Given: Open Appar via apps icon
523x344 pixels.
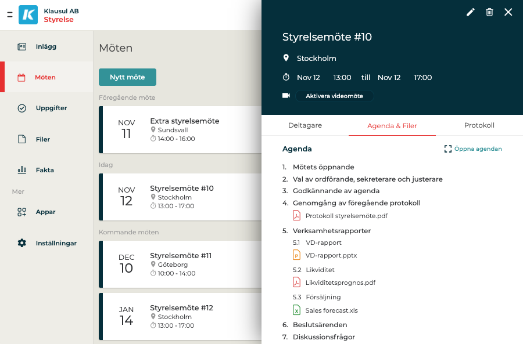Looking at the screenshot, I should tap(22, 212).
